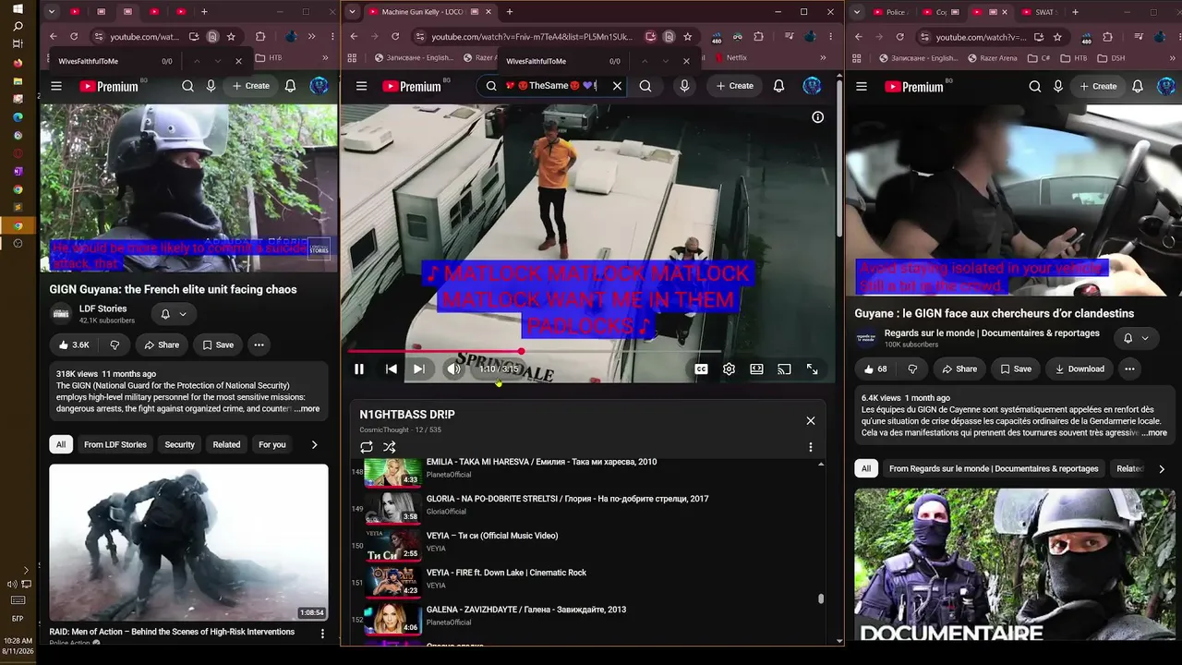Clear the middle YouTube search box
Viewport: 1182px width, 665px height.
(617, 86)
